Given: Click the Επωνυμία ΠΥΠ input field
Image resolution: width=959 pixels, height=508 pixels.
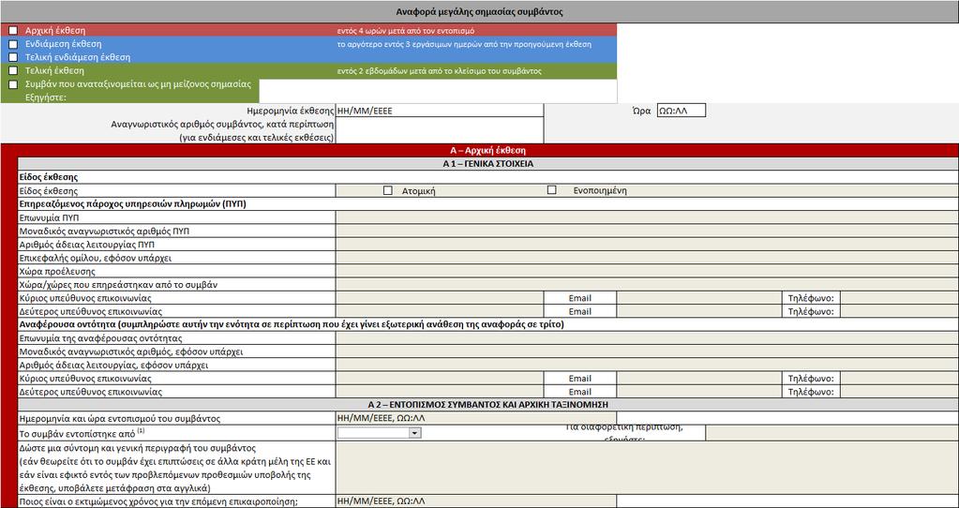Looking at the screenshot, I should 647,217.
